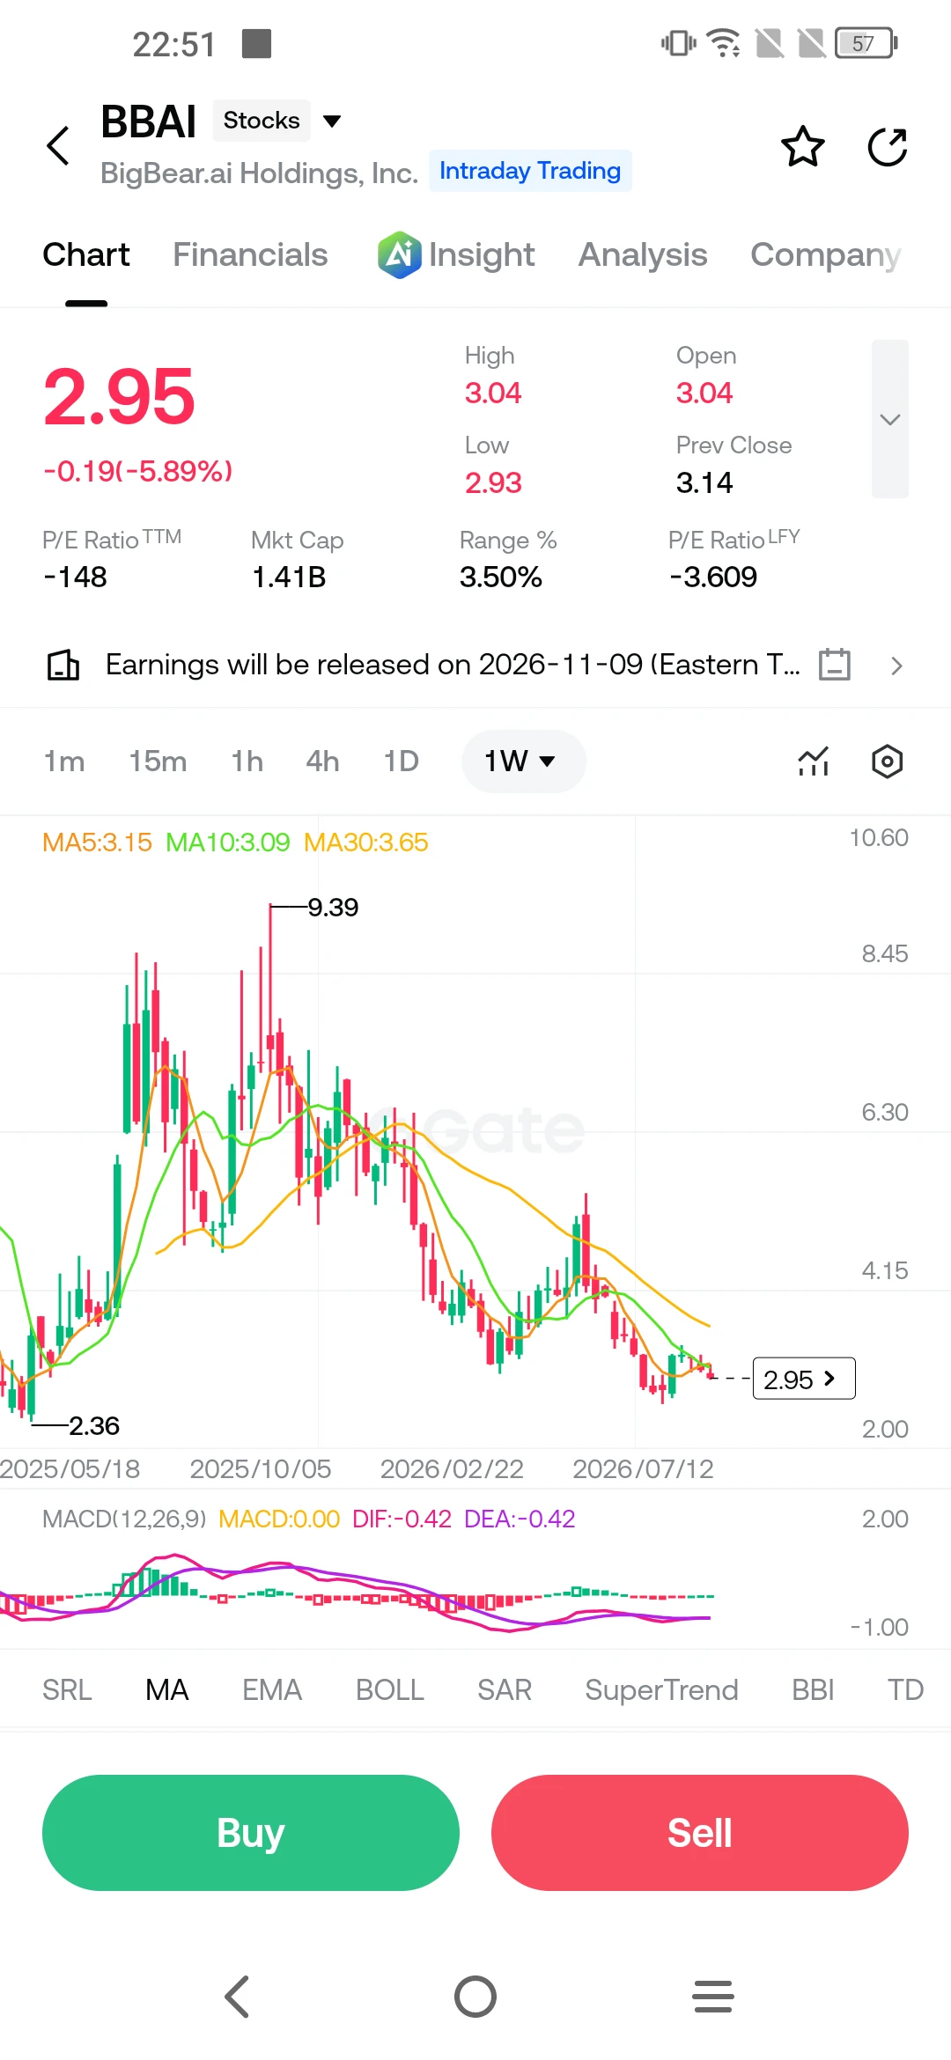Open the 1W timeframe dropdown

tap(523, 761)
